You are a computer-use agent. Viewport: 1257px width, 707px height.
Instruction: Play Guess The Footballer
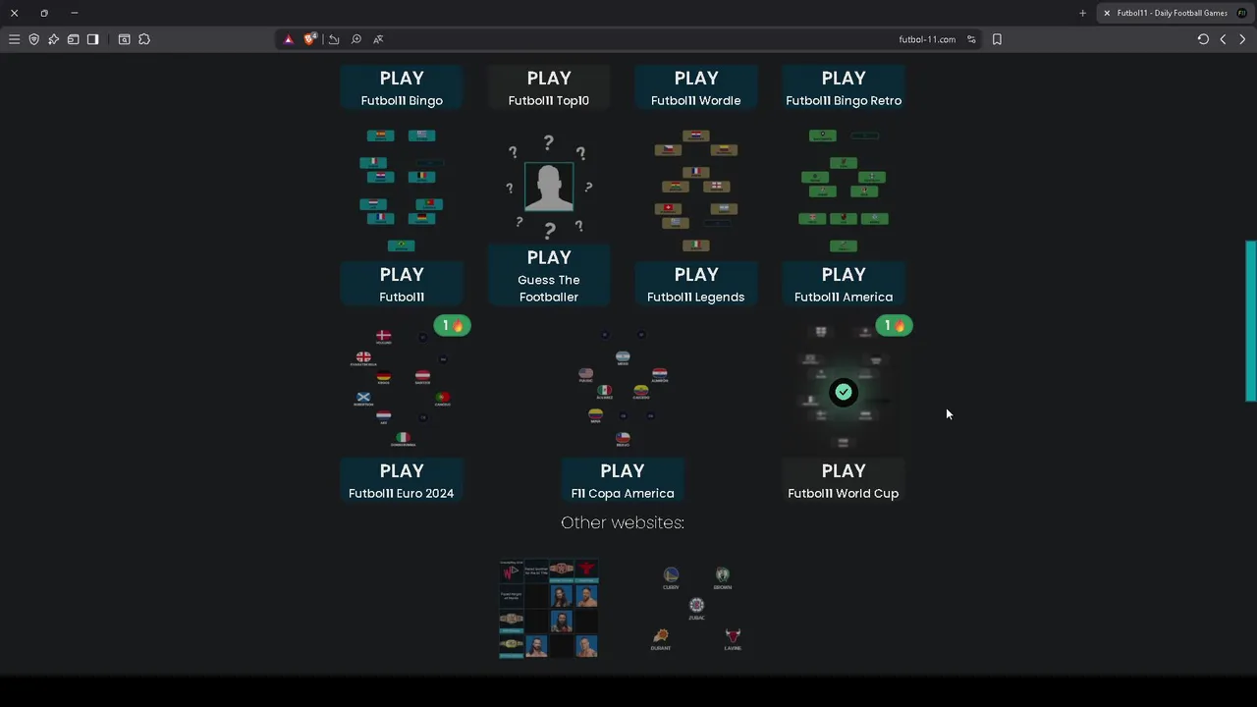549,275
